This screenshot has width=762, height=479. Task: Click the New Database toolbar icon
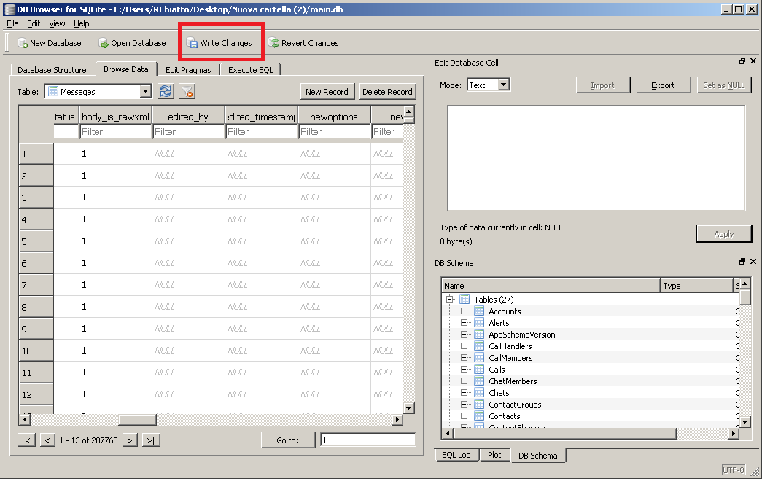[23, 43]
